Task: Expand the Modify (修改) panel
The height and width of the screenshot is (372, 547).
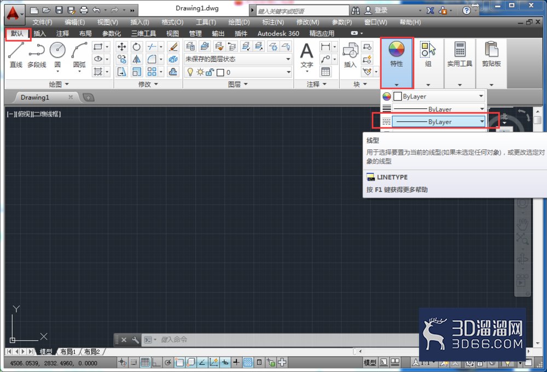Action: 148,84
